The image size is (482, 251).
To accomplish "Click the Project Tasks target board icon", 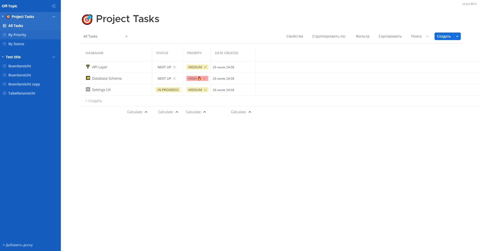I will (x=8, y=17).
